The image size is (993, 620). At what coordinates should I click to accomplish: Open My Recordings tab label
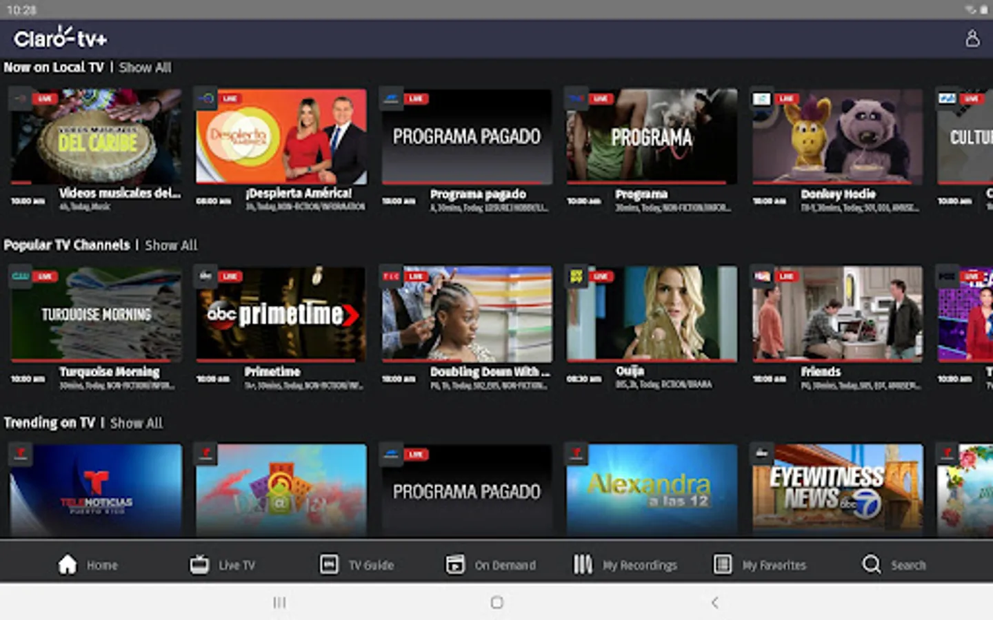point(640,565)
